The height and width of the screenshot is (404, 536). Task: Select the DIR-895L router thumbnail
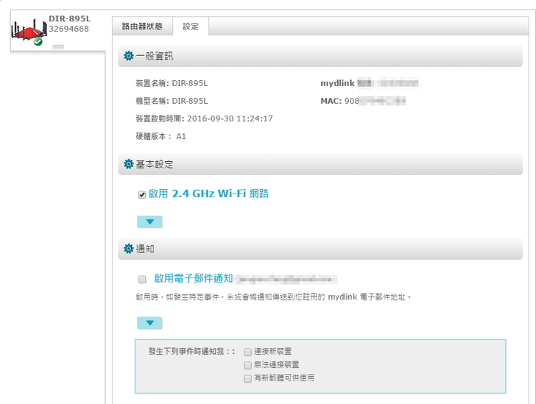point(29,31)
